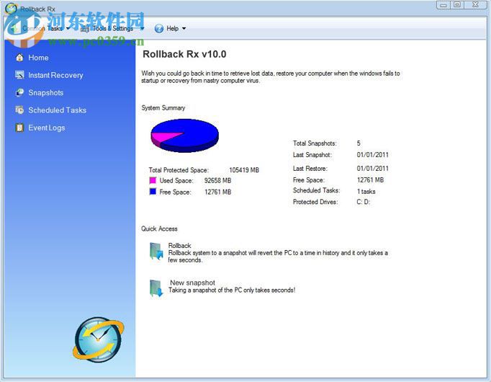491x382 pixels.
Task: Expand the Tools & Settings menu
Action: (x=113, y=29)
